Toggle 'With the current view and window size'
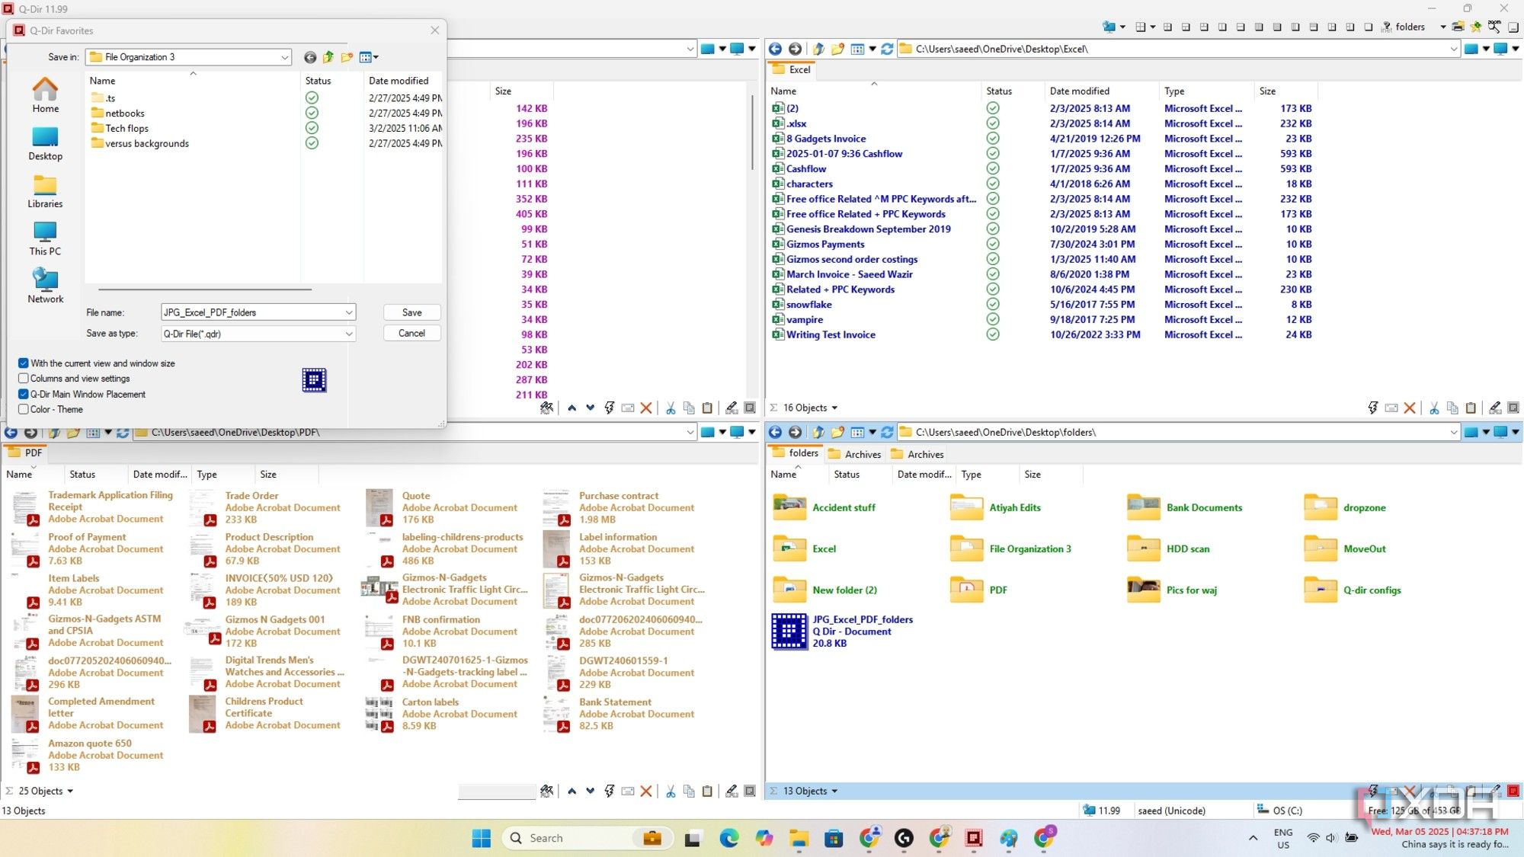The height and width of the screenshot is (857, 1524). (24, 363)
